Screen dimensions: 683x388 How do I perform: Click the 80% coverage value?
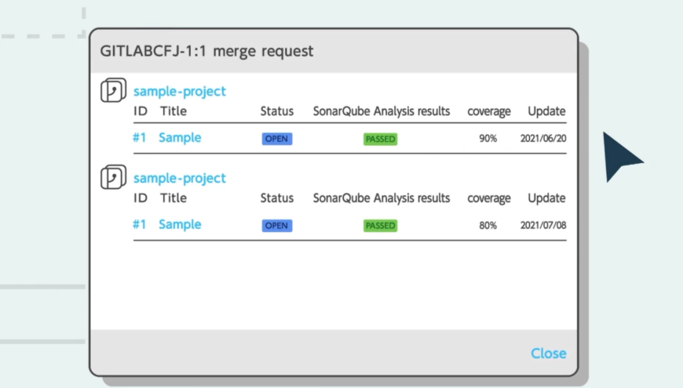coord(488,225)
